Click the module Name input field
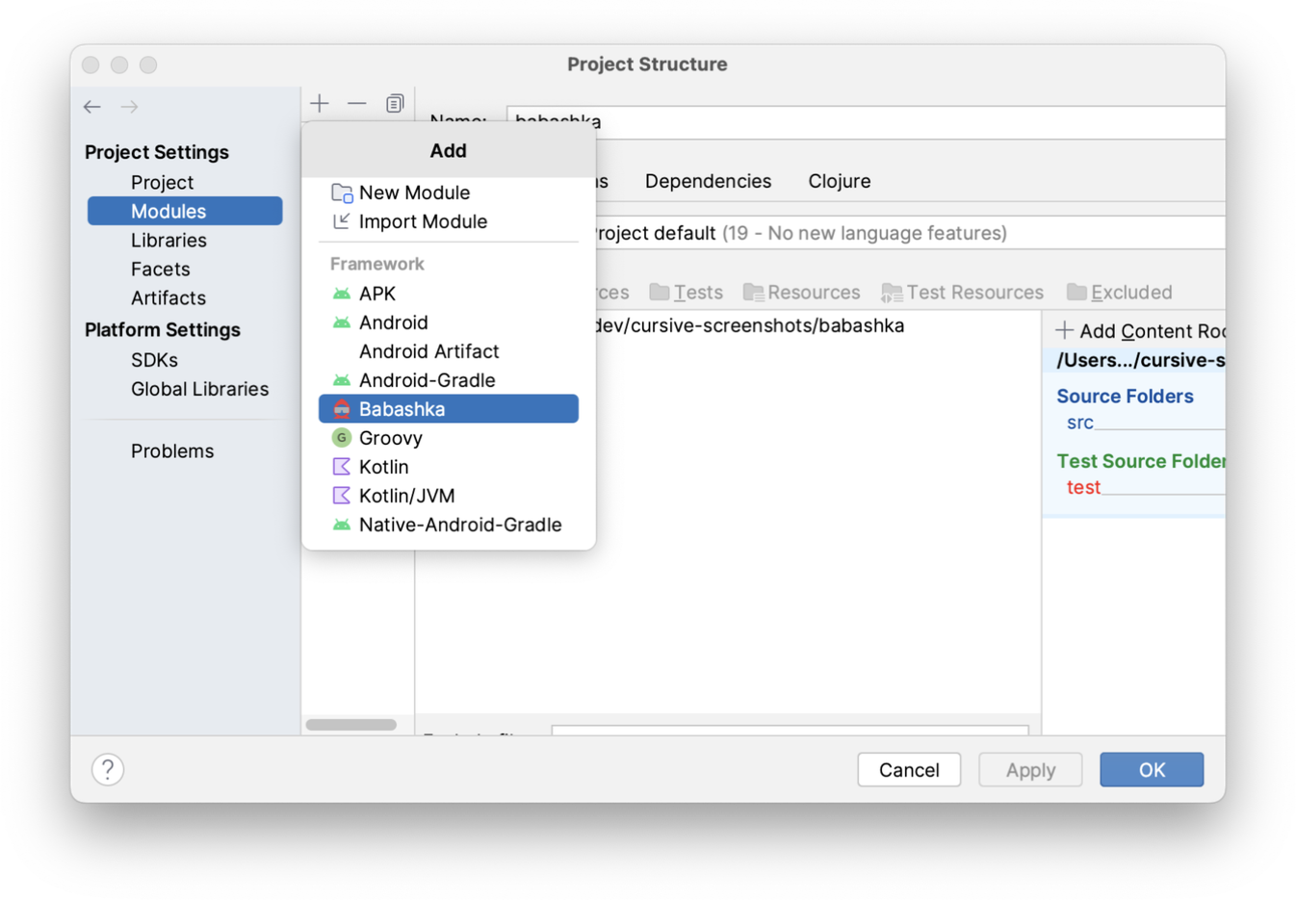 click(866, 122)
